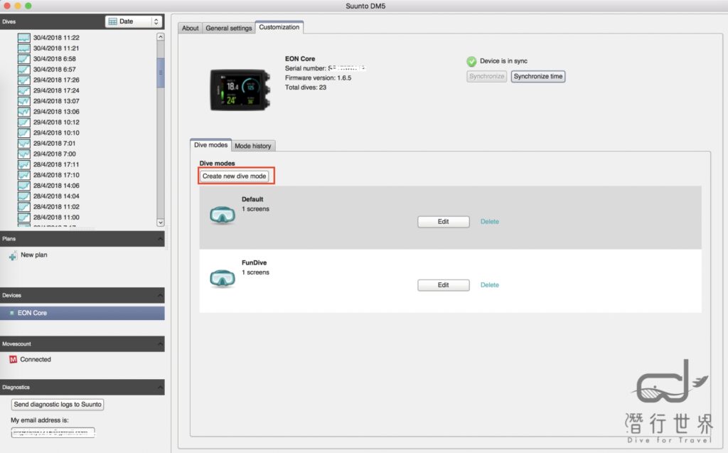Click the Synchronize button
Image resolution: width=728 pixels, height=453 pixels.
(486, 76)
